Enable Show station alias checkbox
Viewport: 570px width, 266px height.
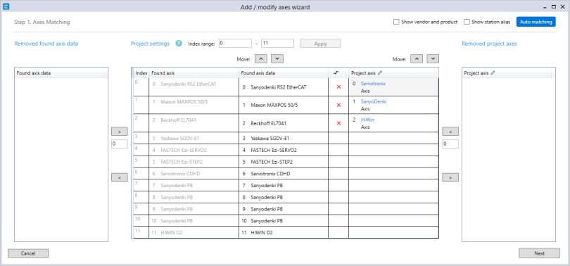pyautogui.click(x=467, y=22)
